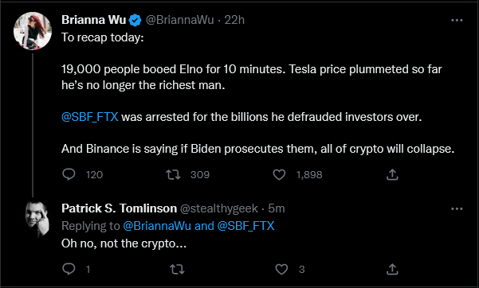Retweet Patrick S. Tomlinson's reply
Screen dimensions: 479x288
pyautogui.click(x=177, y=269)
